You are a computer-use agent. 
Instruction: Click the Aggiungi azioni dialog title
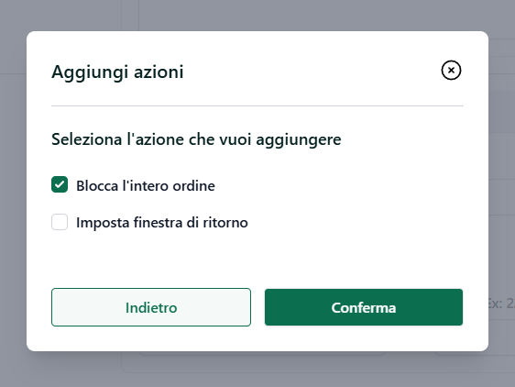point(117,72)
